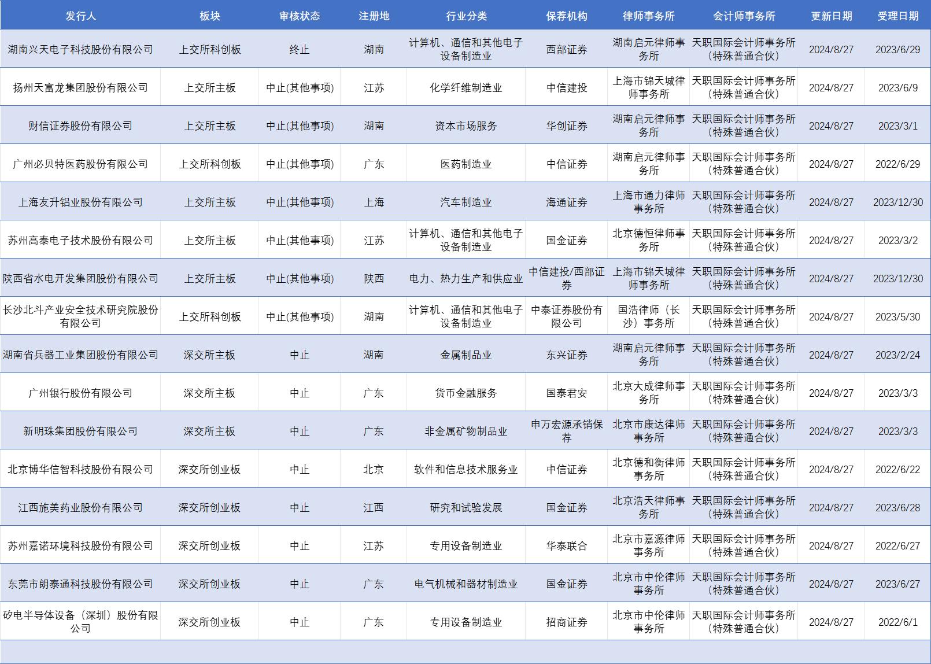Select 湖南省兵器工业集团股份有限公司 cell
Viewport: 931px width, 664px height.
(80, 355)
